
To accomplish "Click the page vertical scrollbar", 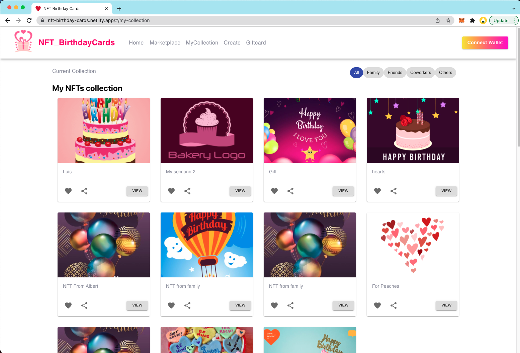I will [518, 87].
